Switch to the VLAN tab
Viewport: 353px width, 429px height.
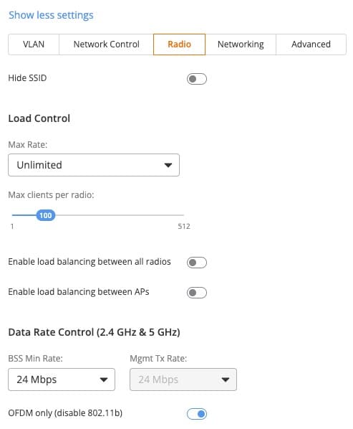[x=34, y=44]
